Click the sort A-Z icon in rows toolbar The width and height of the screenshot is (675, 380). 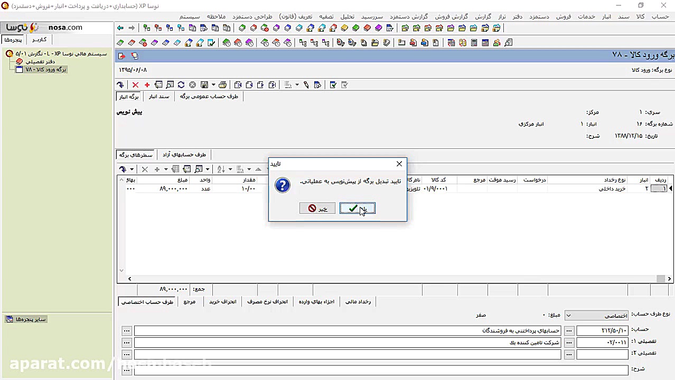pos(221,169)
